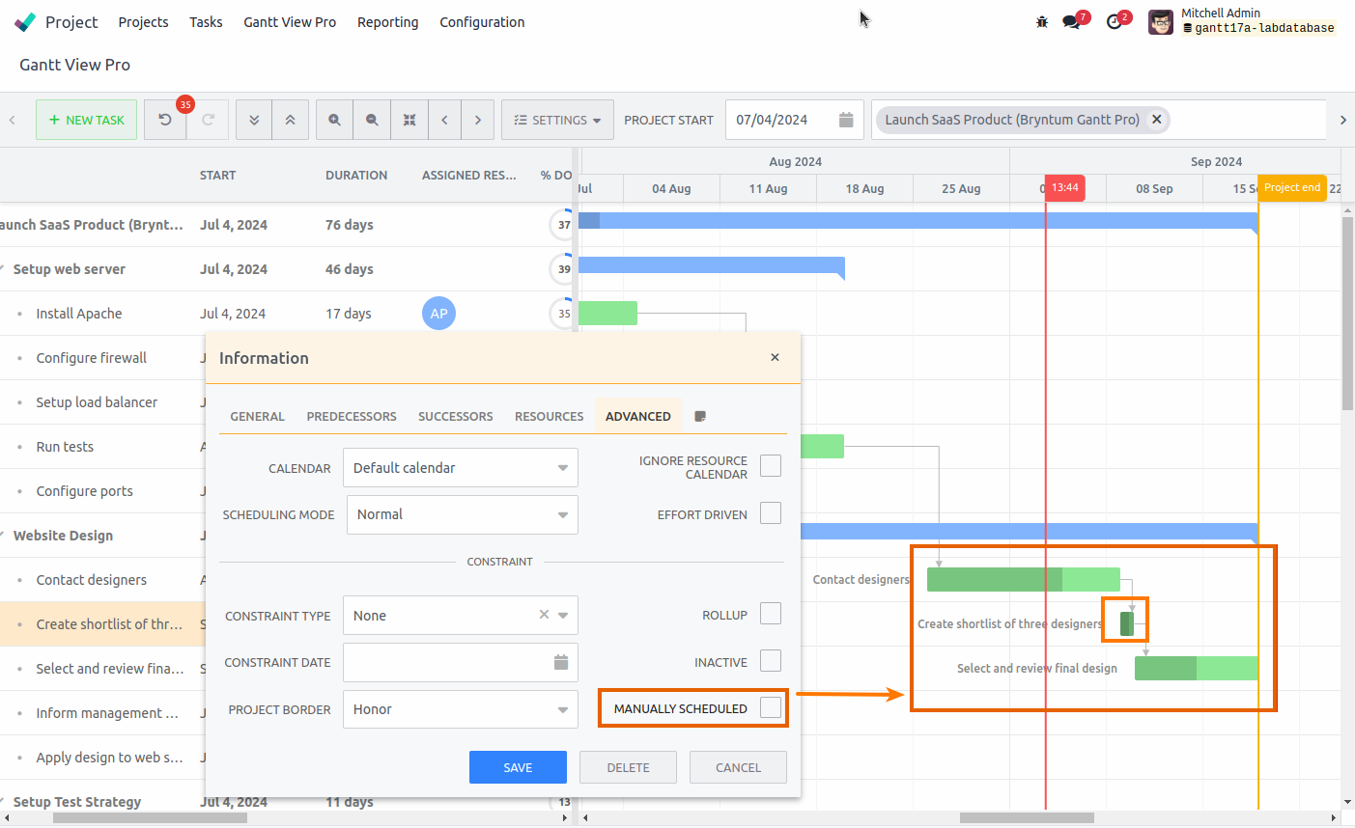Open the Settings dropdown in the toolbar
1355x828 pixels.
(x=557, y=120)
